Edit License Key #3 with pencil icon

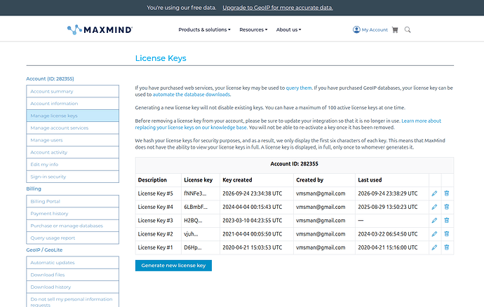coord(434,220)
